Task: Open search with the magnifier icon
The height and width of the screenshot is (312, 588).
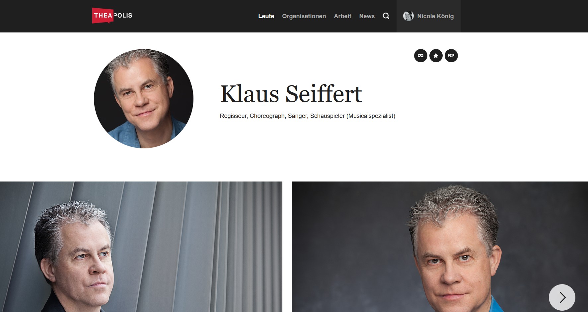Action: click(386, 16)
